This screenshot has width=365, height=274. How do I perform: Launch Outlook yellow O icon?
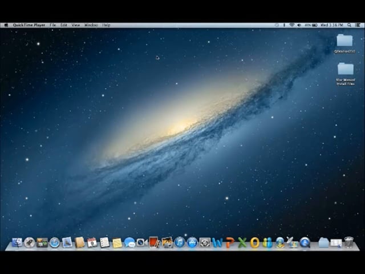click(x=255, y=243)
